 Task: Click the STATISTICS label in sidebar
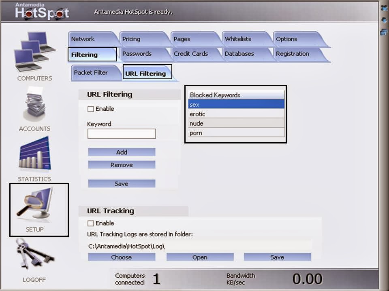click(34, 179)
